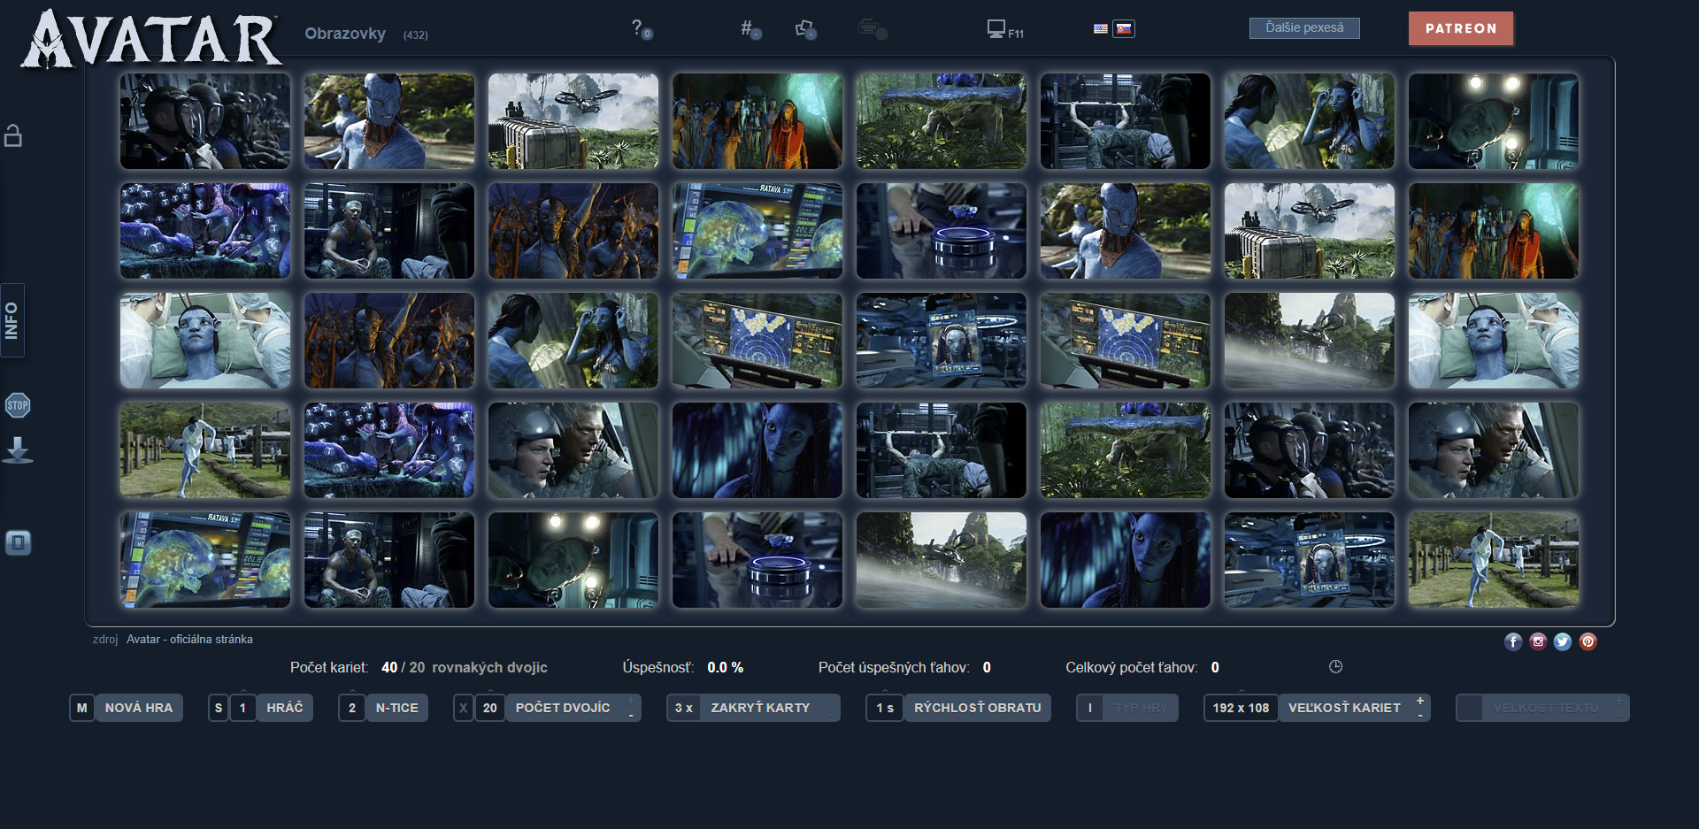This screenshot has width=1699, height=829.
Task: Open the question mark help icon
Action: [x=641, y=29]
